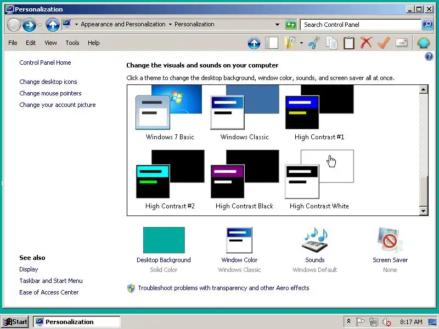Image resolution: width=439 pixels, height=329 pixels.
Task: Click the muted volume tray icon
Action: 387,322
